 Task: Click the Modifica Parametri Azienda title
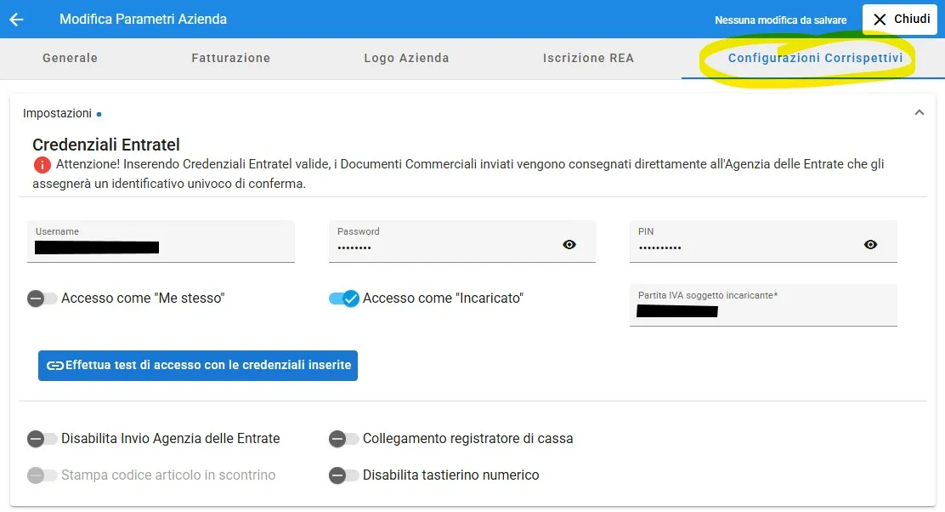143,20
